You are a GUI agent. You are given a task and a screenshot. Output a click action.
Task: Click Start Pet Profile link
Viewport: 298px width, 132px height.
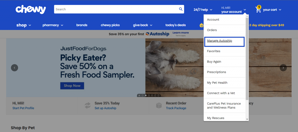[x=23, y=108]
